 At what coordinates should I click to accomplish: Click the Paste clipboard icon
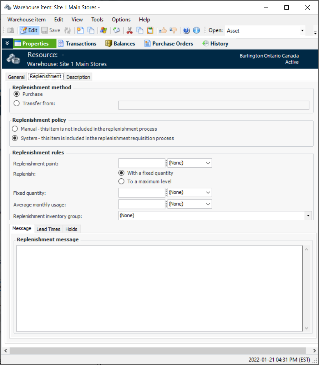coord(150,30)
